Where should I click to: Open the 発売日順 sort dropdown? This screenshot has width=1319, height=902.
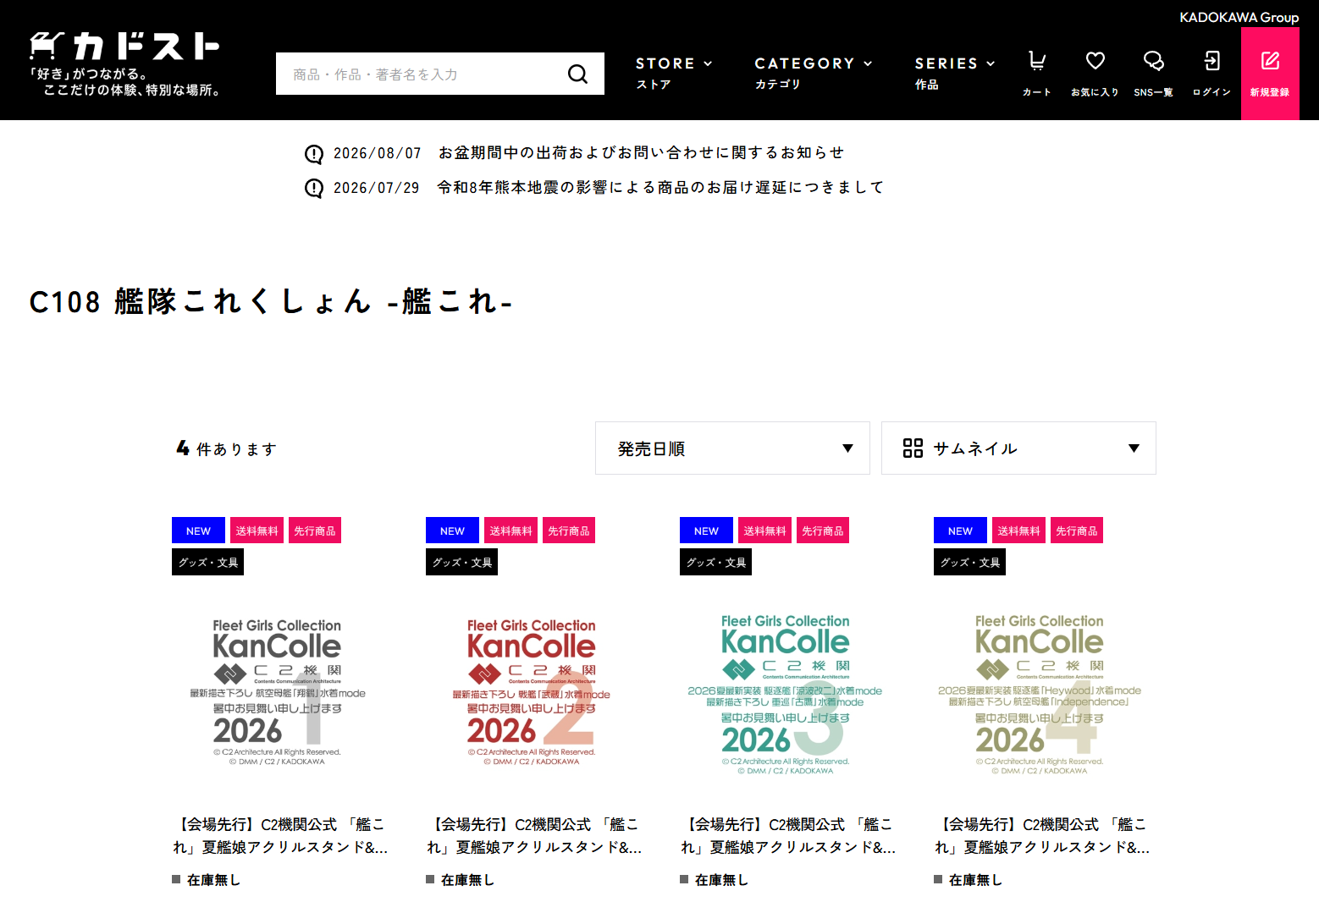pos(732,448)
